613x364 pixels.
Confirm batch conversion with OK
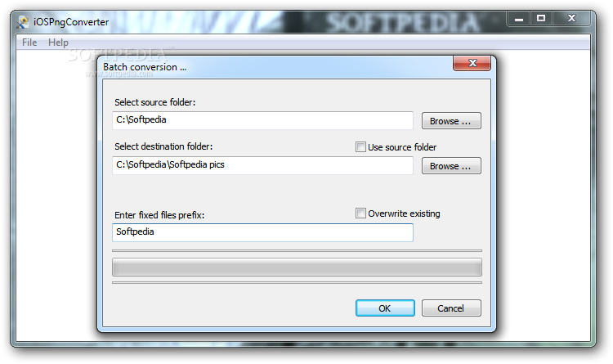(385, 308)
